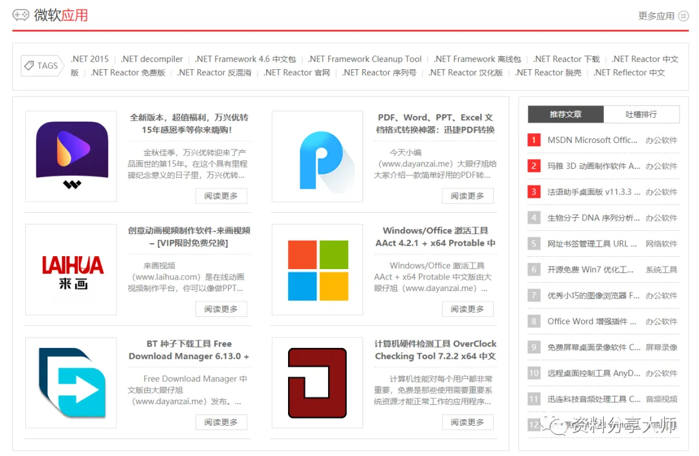
Task: Select the .NET Reactor 下载 tag
Action: coord(566,59)
